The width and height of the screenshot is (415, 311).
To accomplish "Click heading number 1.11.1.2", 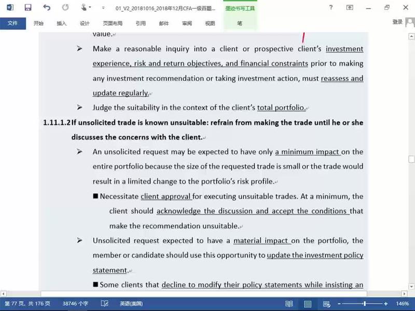I will click(x=57, y=122).
